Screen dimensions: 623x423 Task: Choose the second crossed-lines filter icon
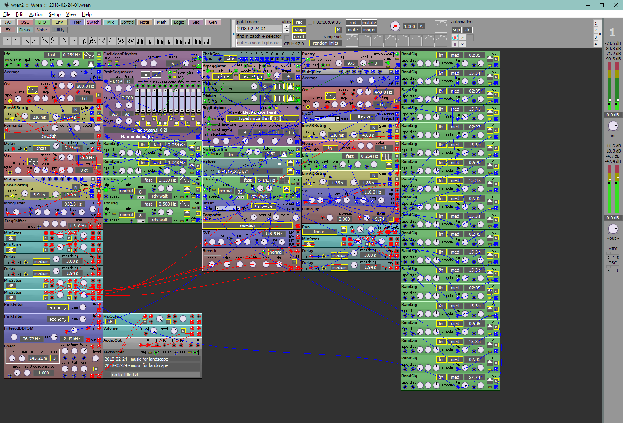pos(131,41)
